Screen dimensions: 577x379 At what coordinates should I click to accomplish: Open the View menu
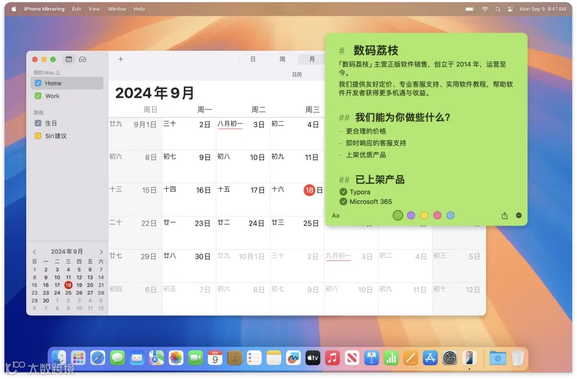pos(94,9)
